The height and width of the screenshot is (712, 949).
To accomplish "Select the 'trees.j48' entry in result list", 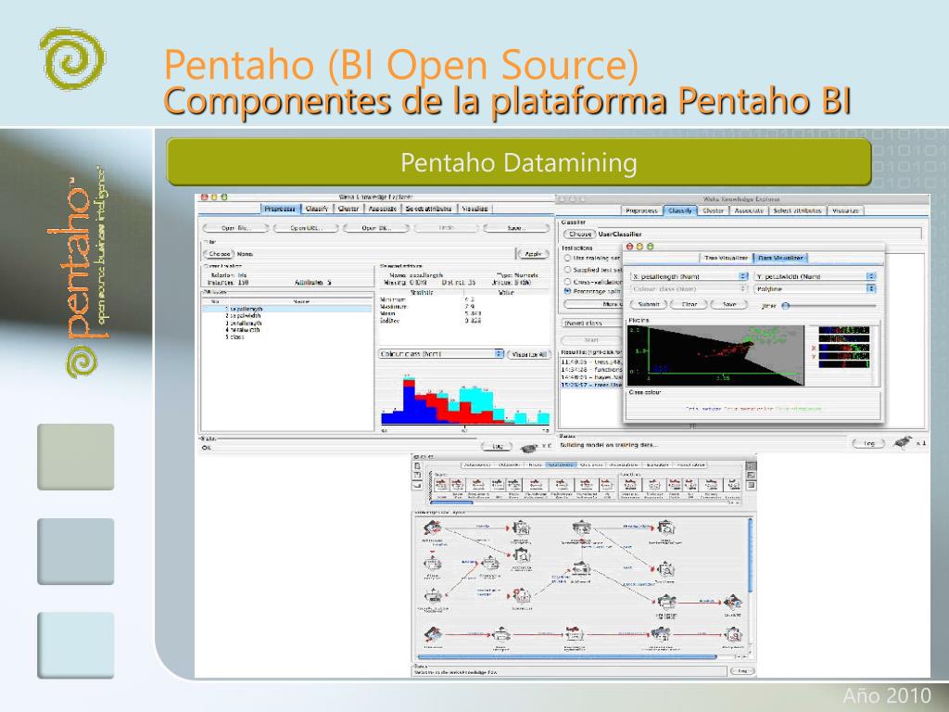I will click(591, 362).
